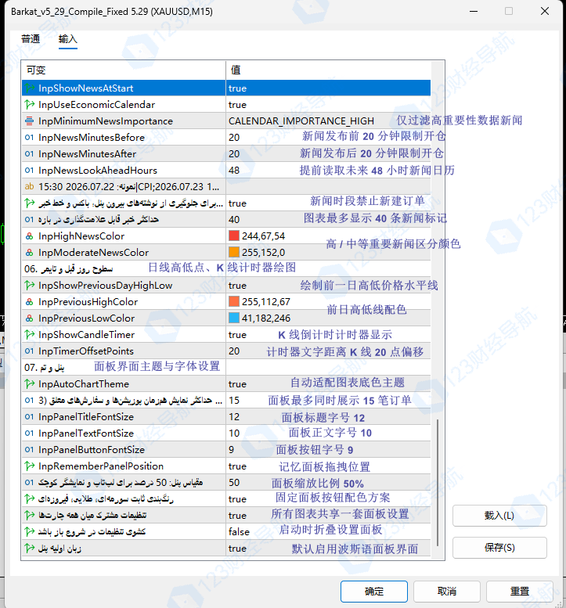Viewport: 566px width, 608px height.
Task: Click the integer icon beside InpPanelTitleFontSize
Action: tap(30, 416)
